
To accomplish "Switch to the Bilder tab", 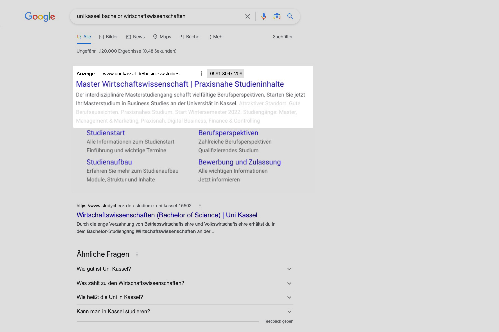I will (x=109, y=37).
